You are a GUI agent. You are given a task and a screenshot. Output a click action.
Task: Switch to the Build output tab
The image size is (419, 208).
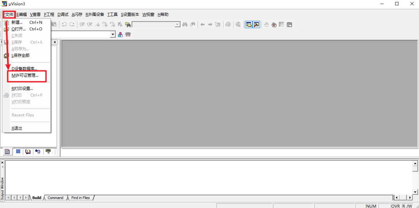[36, 198]
